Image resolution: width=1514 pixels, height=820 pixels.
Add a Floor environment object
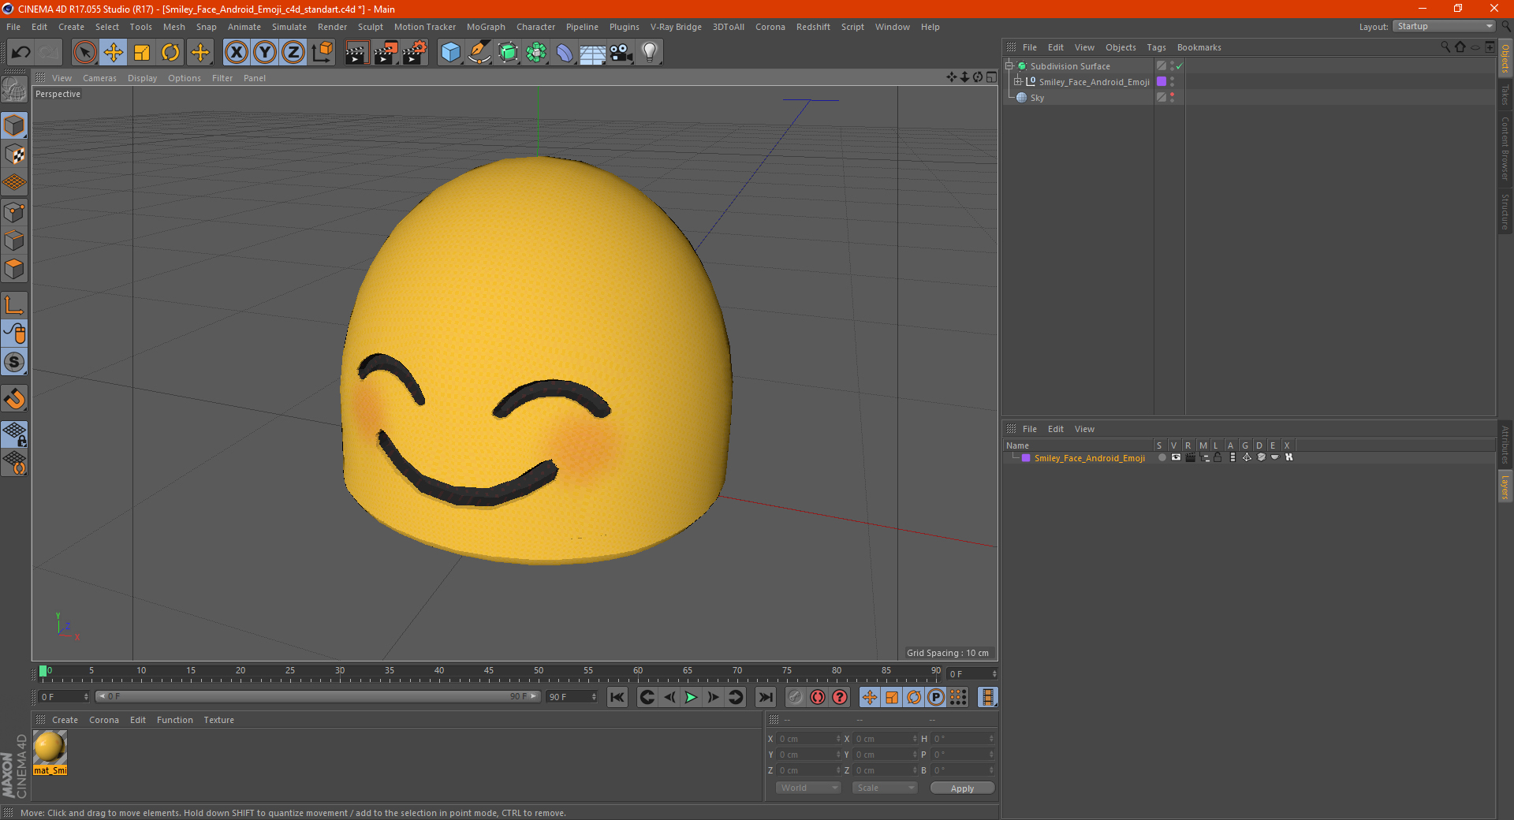tap(593, 53)
